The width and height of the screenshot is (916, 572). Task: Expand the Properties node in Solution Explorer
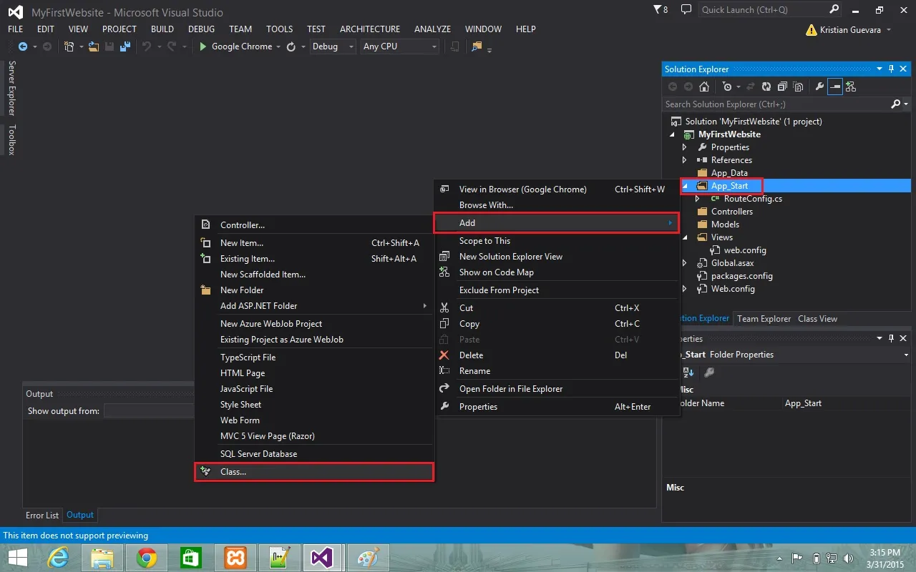[x=685, y=147]
